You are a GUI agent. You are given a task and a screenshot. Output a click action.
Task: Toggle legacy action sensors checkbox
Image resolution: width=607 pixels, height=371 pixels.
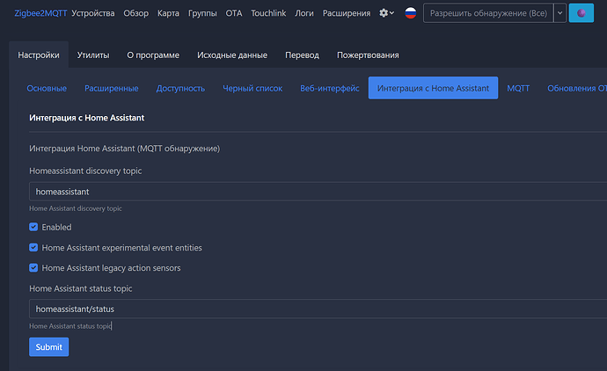(33, 268)
